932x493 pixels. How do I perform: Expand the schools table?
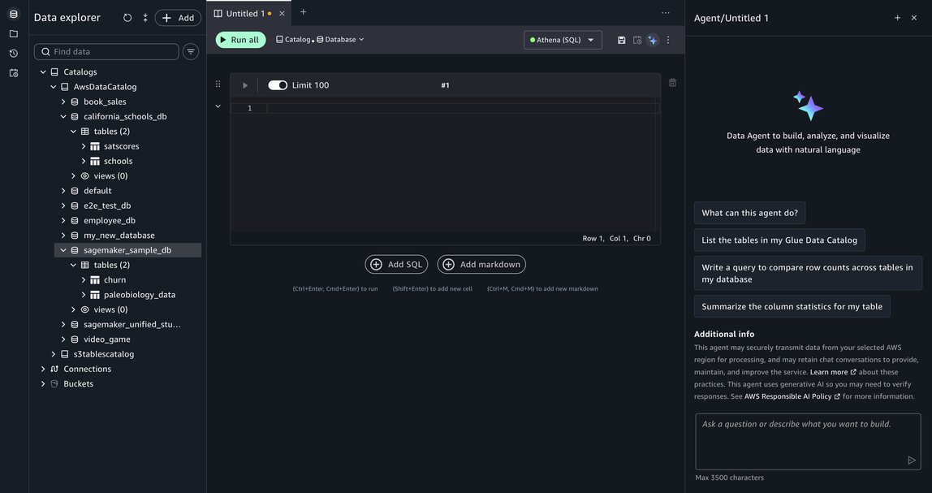[x=83, y=161]
